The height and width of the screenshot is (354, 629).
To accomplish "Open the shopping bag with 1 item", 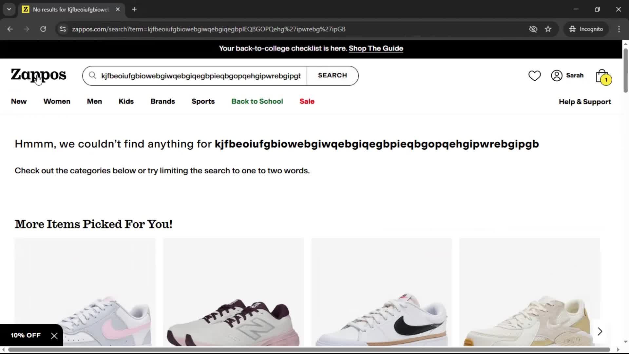I will coord(603,77).
